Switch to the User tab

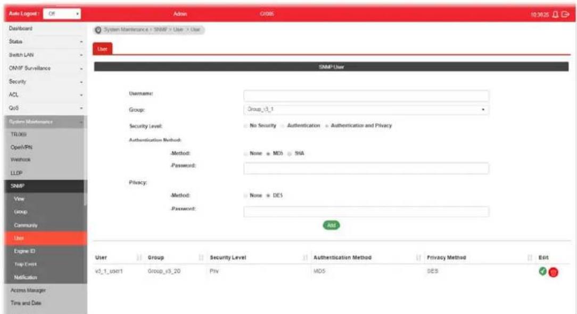pos(102,48)
